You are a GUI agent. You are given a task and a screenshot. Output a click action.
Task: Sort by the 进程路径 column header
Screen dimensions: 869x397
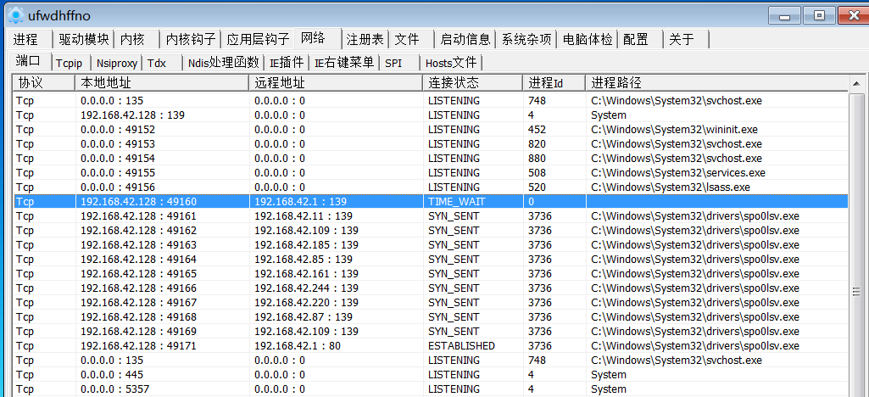pos(716,83)
